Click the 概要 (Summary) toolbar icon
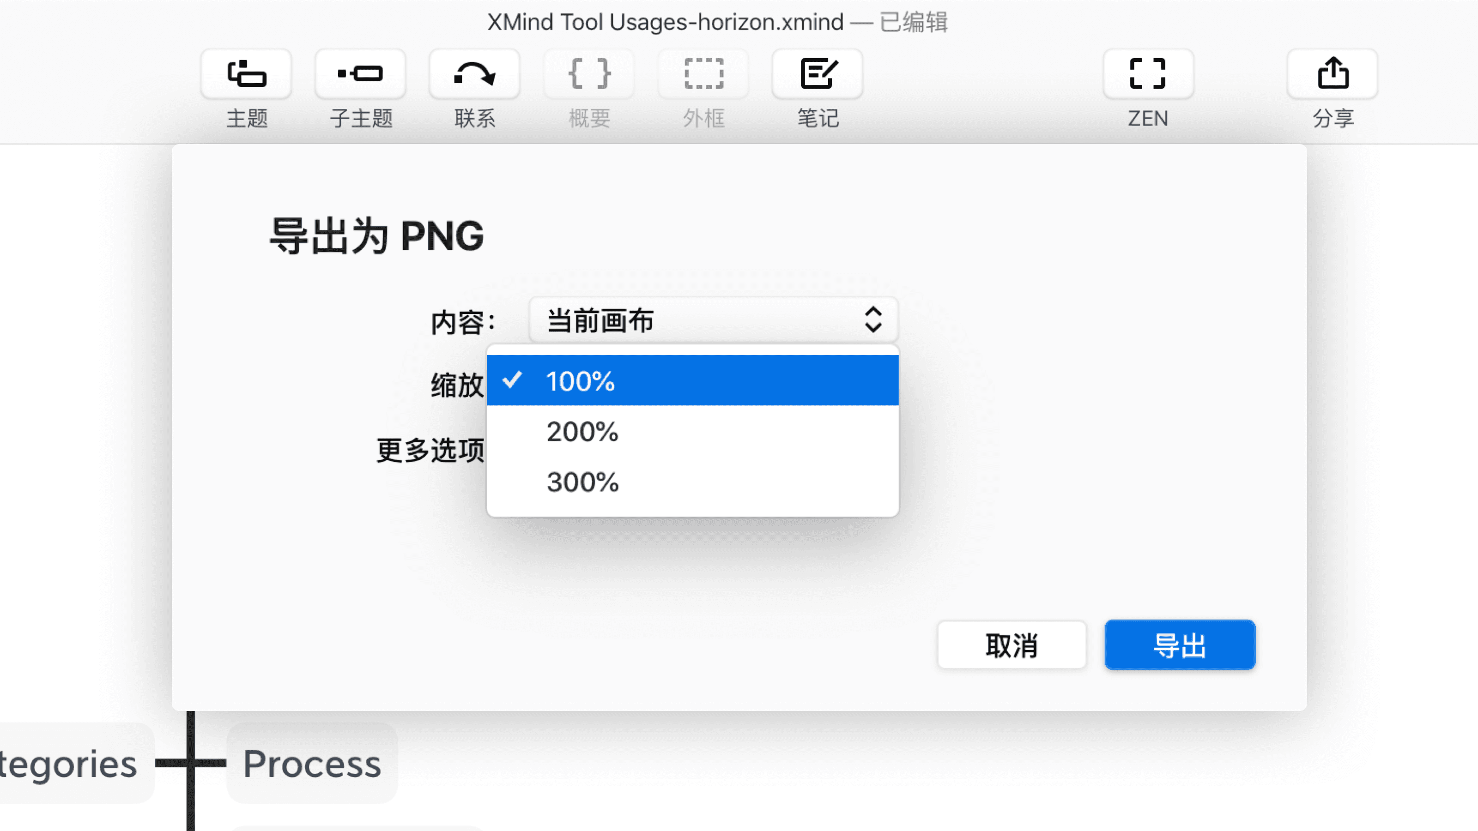This screenshot has width=1478, height=831. point(589,74)
